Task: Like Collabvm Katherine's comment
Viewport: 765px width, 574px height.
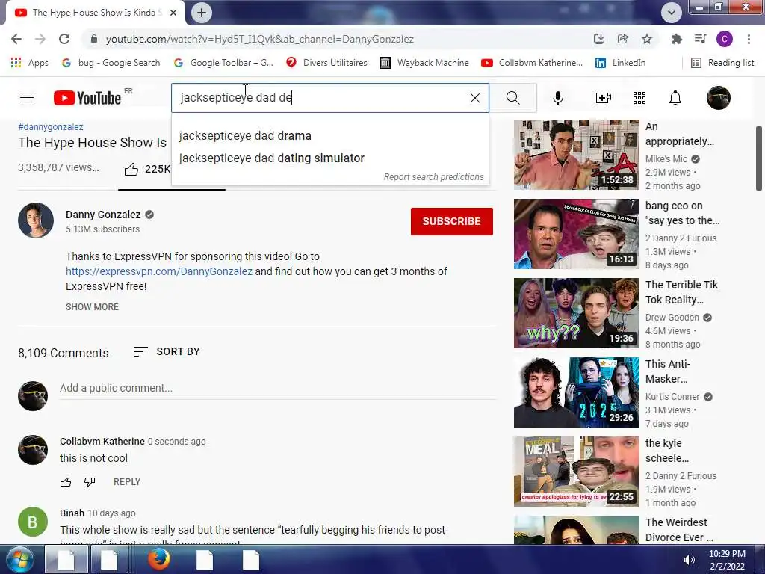Action: [66, 482]
